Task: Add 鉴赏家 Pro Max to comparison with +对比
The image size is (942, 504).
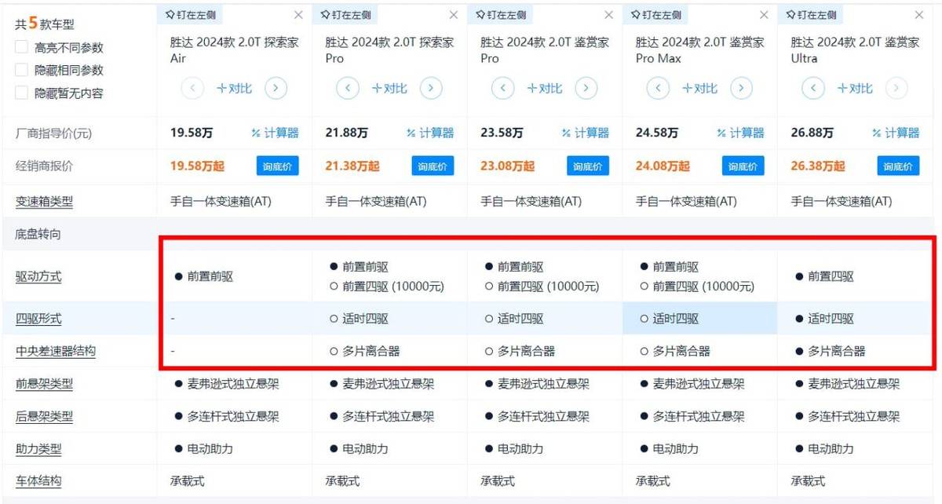Action: point(700,89)
